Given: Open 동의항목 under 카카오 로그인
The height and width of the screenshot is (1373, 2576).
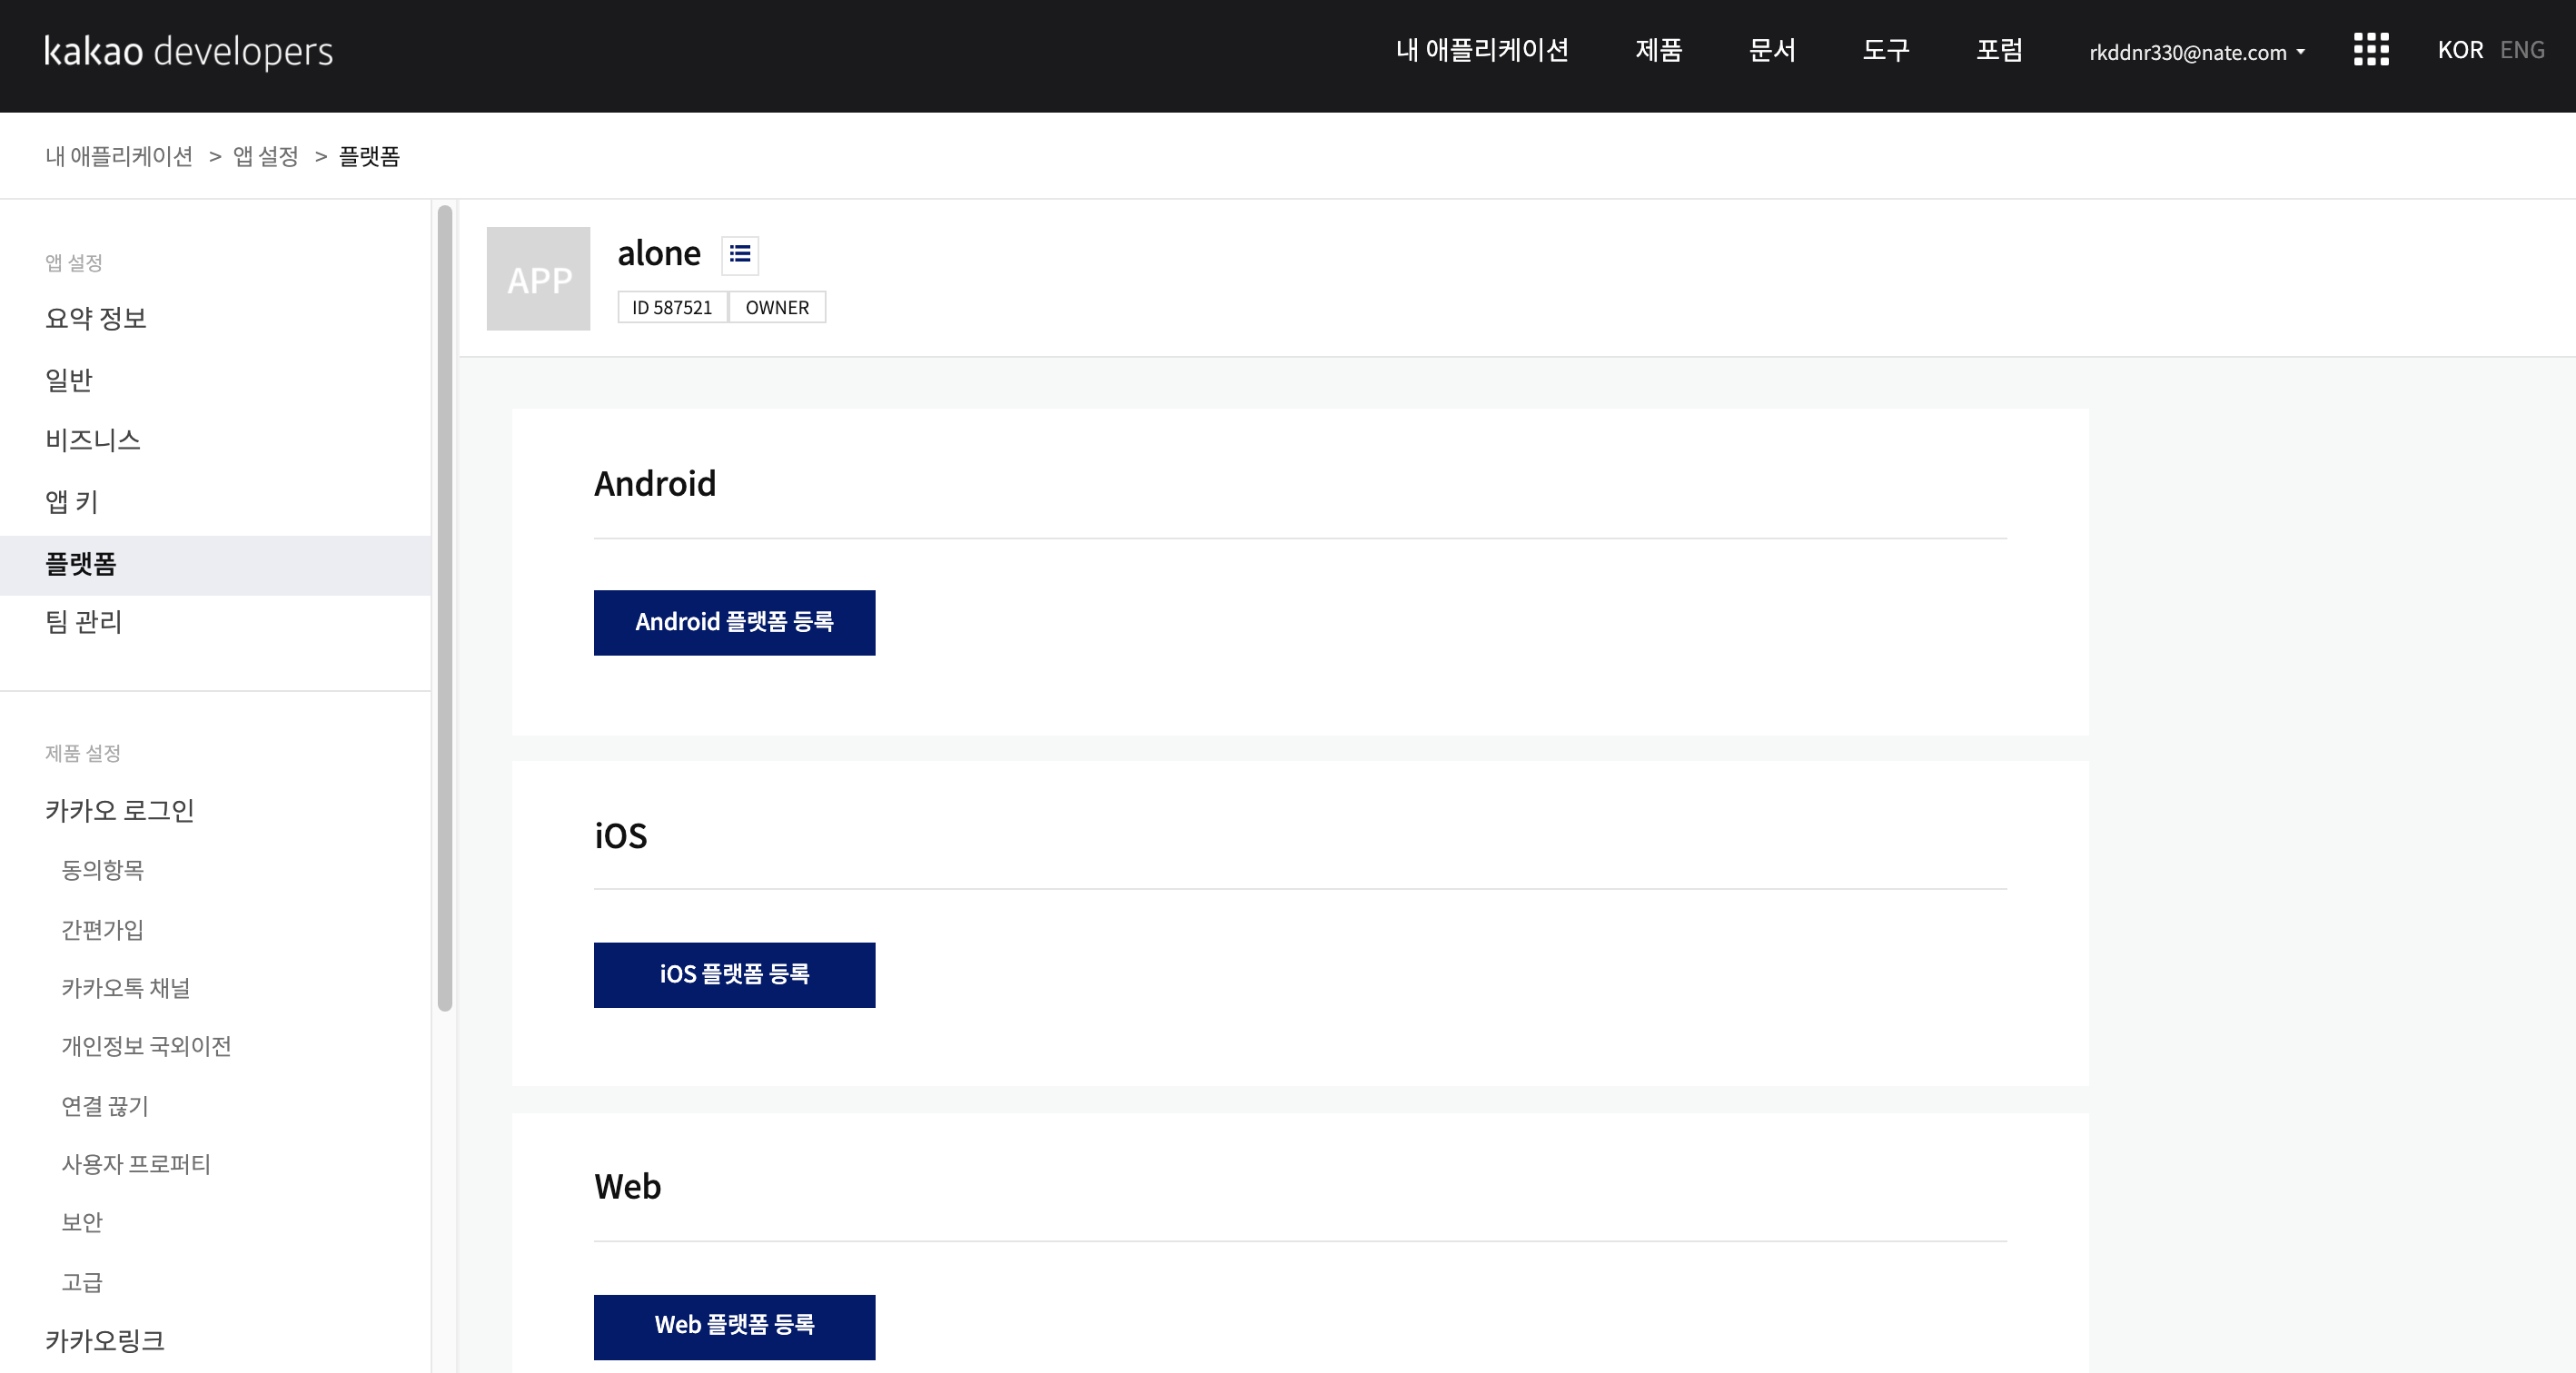Looking at the screenshot, I should click(x=103, y=870).
